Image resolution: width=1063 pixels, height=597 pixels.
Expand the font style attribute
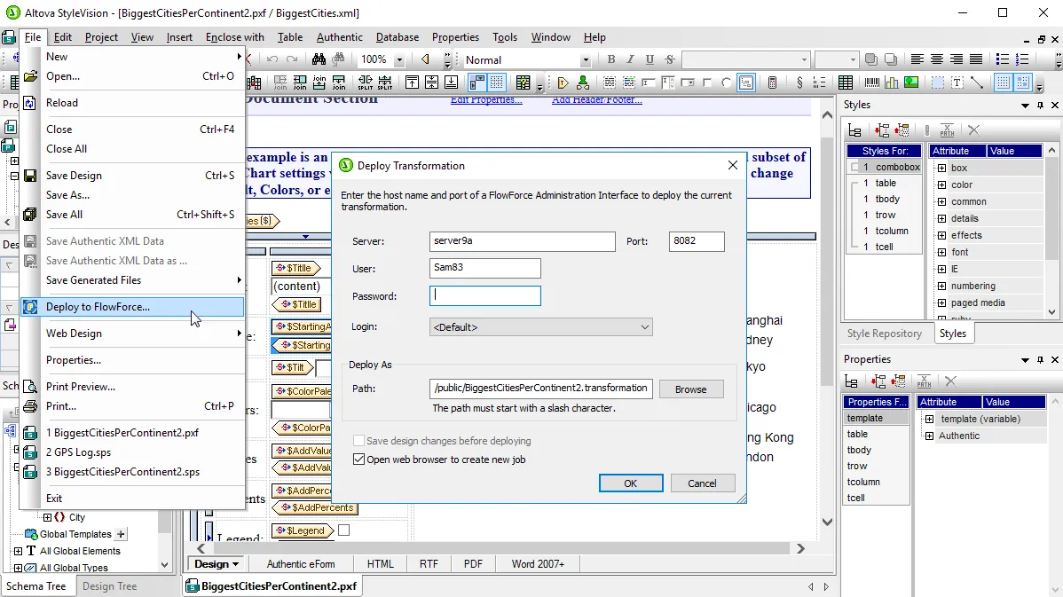[941, 252]
